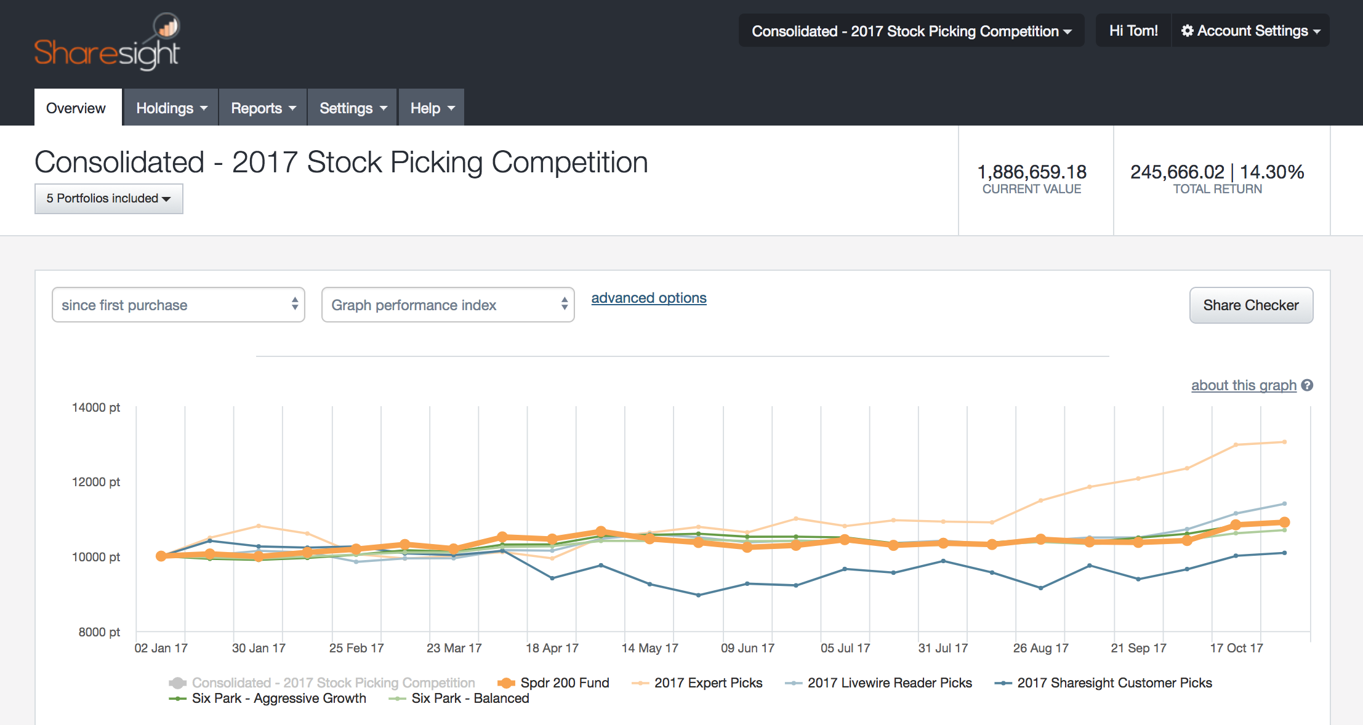Click the Share Checker button
Screen dimensions: 1363x725
pyautogui.click(x=1250, y=305)
